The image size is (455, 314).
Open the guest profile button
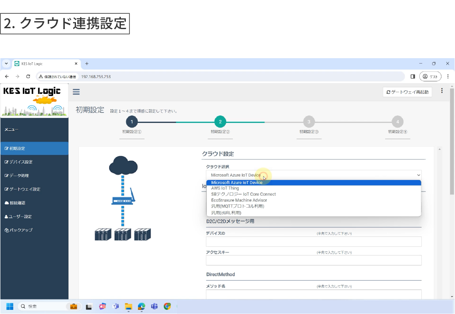coord(431,76)
